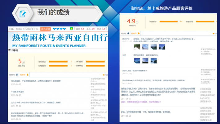Click the 5分 综合评分 overall score

[x=22, y=63]
